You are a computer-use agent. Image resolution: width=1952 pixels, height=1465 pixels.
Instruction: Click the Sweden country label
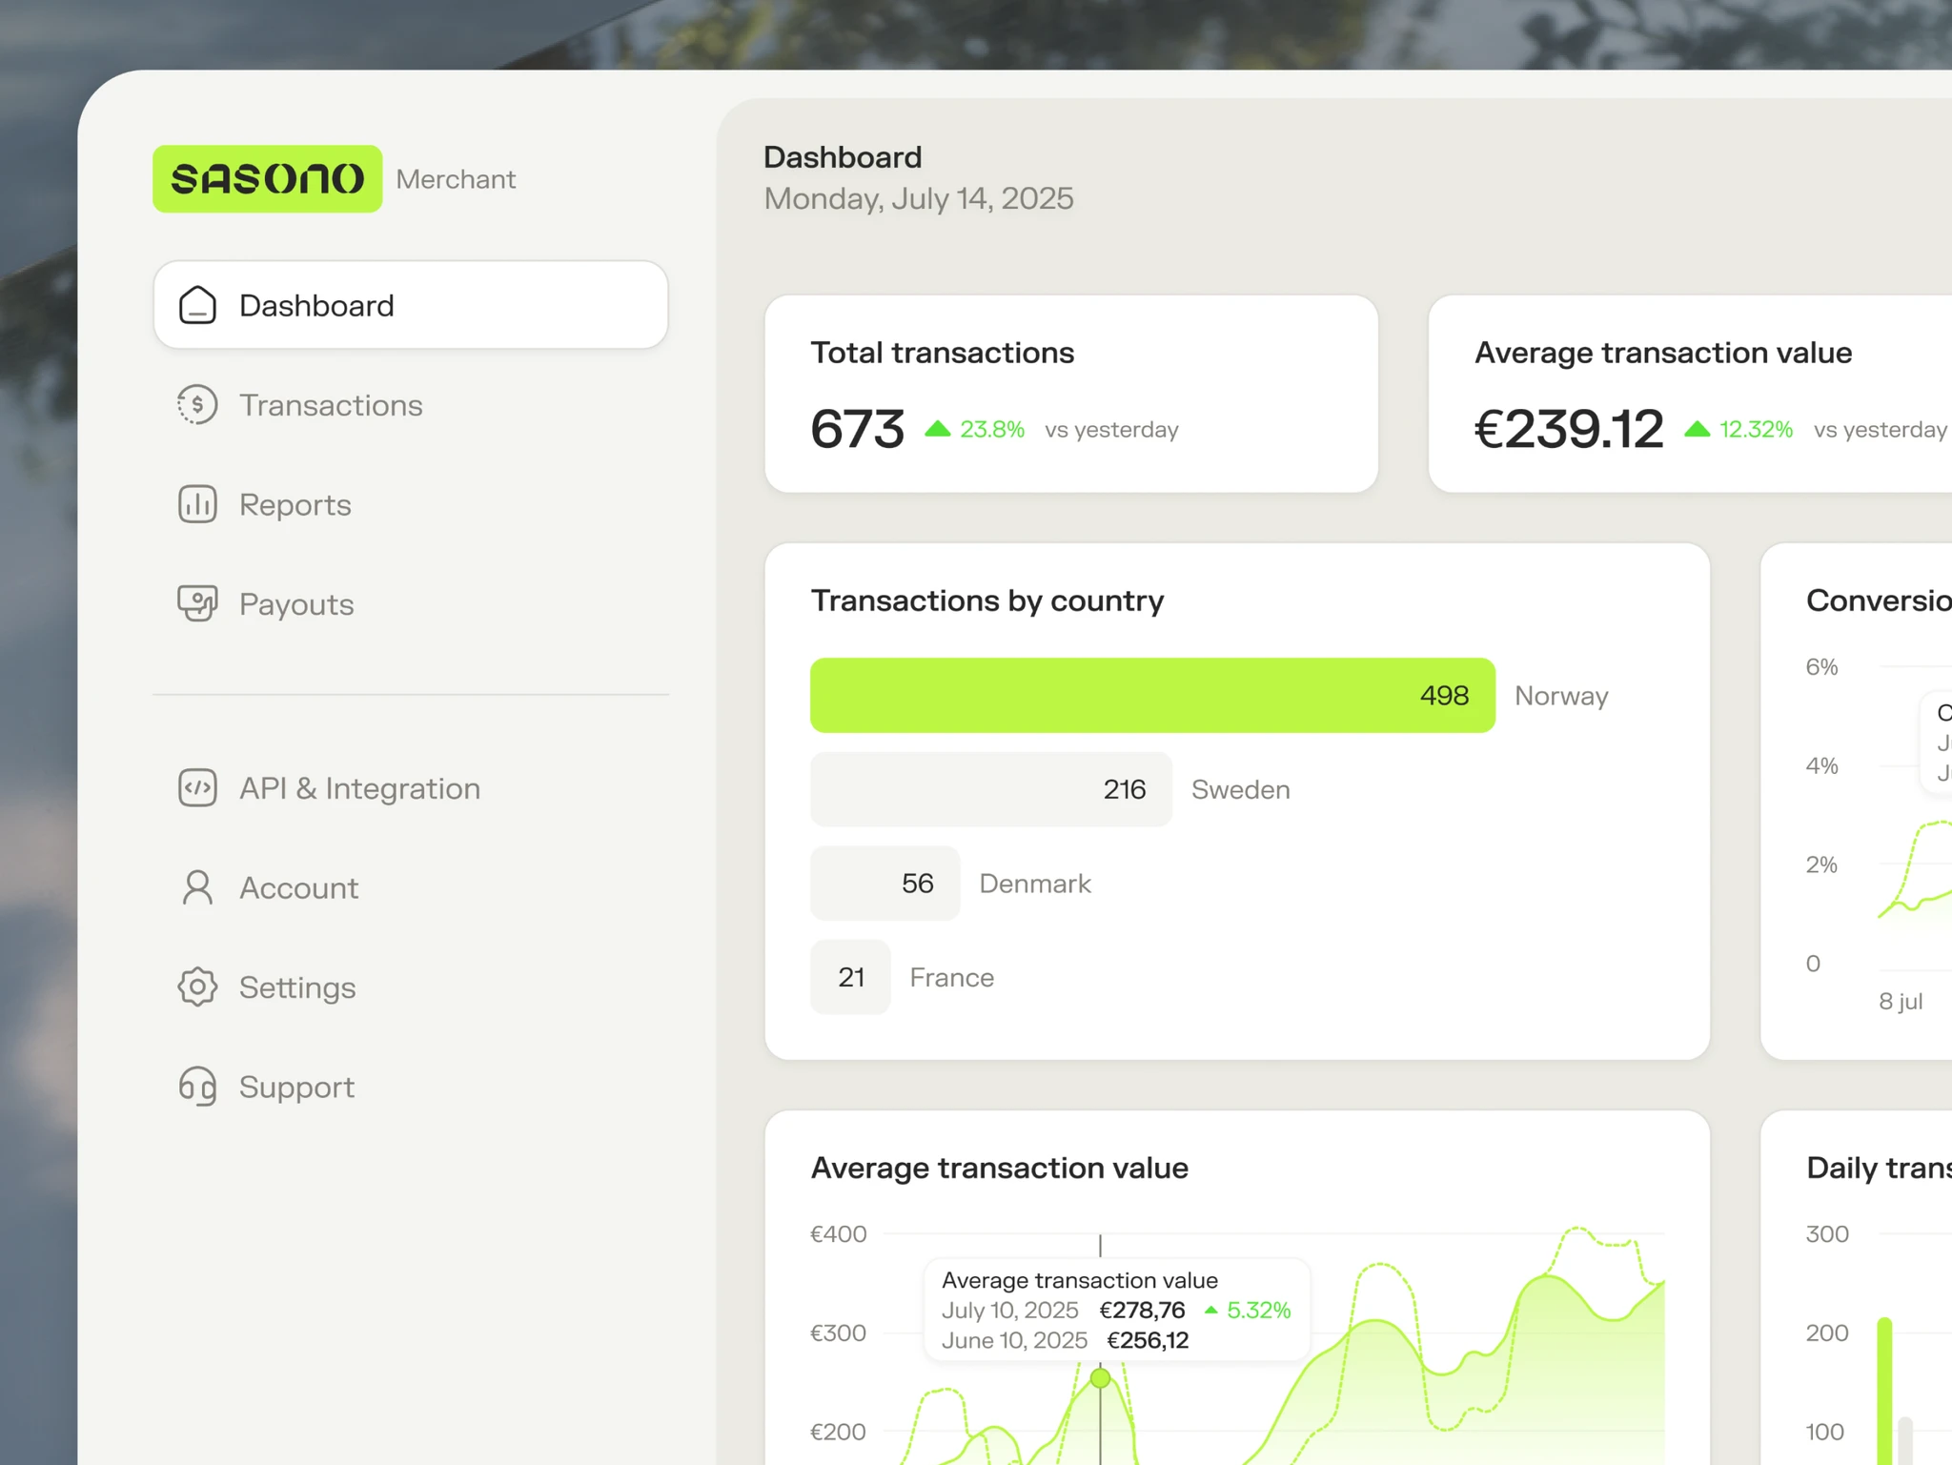[x=1241, y=789]
